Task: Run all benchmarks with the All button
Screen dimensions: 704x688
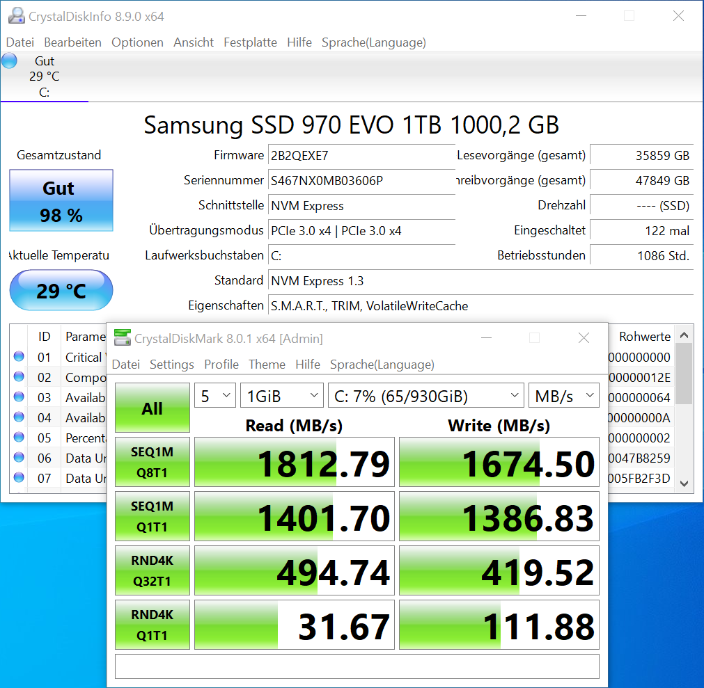Action: 152,408
